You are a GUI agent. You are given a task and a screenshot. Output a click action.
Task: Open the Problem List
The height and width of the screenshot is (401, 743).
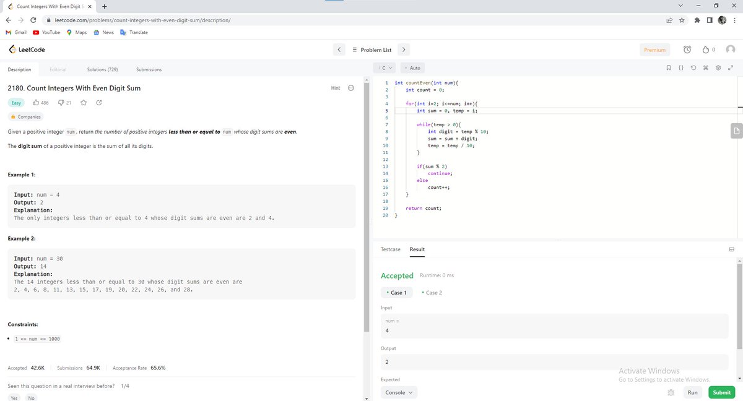[371, 50]
